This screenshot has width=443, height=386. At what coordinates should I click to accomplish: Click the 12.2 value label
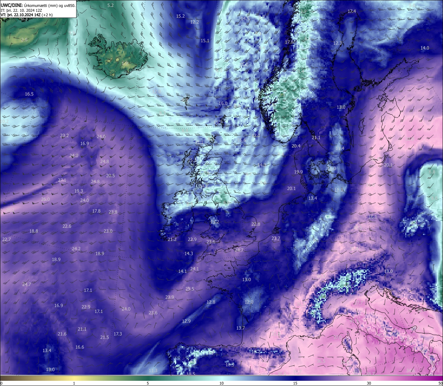coord(195,22)
